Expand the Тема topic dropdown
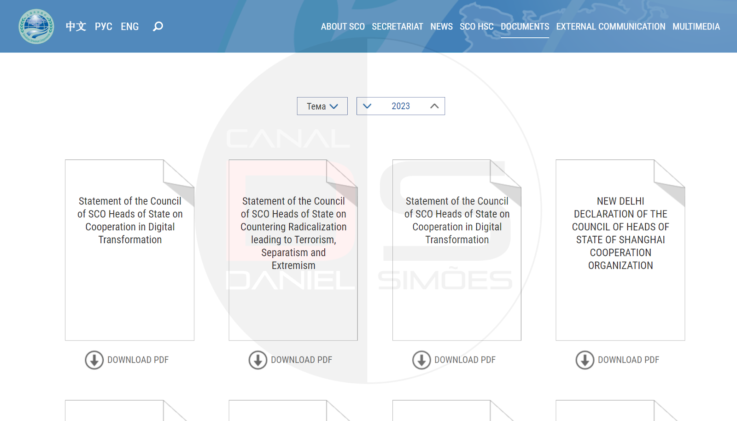 322,106
